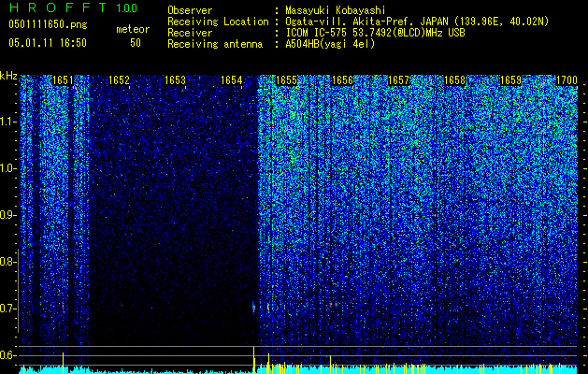This screenshot has width=588, height=374.
Task: Click the 'Observer' field label
Action: [190, 10]
